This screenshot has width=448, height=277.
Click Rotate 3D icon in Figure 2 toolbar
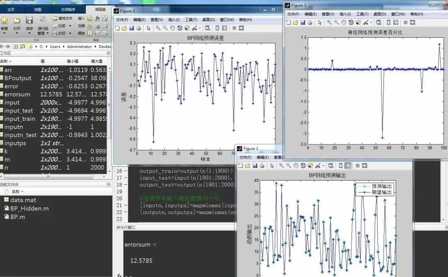click(x=179, y=28)
